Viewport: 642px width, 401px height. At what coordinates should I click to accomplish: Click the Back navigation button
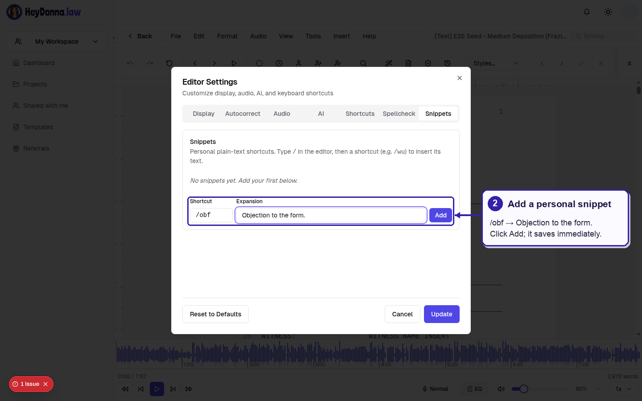[x=140, y=36]
